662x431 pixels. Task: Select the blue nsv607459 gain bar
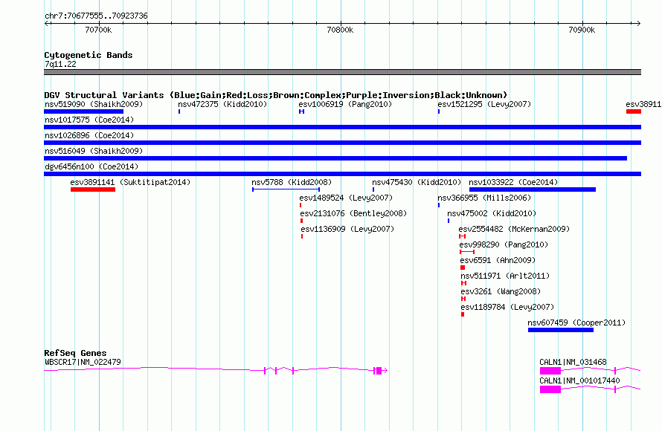click(561, 330)
